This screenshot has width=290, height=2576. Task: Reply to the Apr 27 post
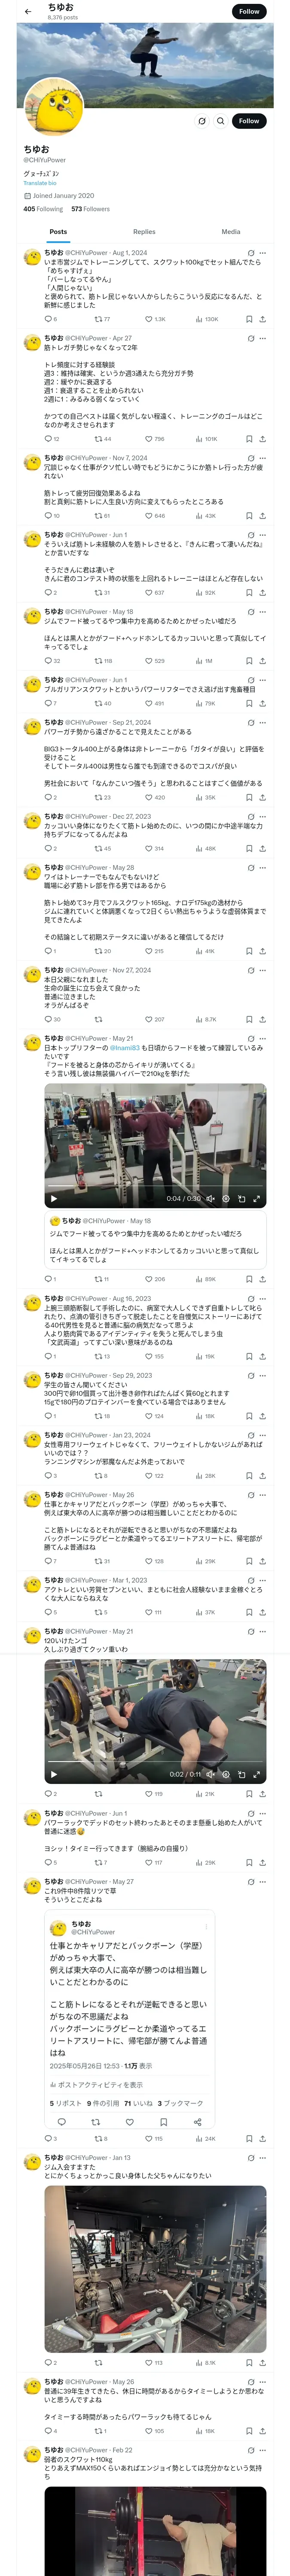point(47,438)
